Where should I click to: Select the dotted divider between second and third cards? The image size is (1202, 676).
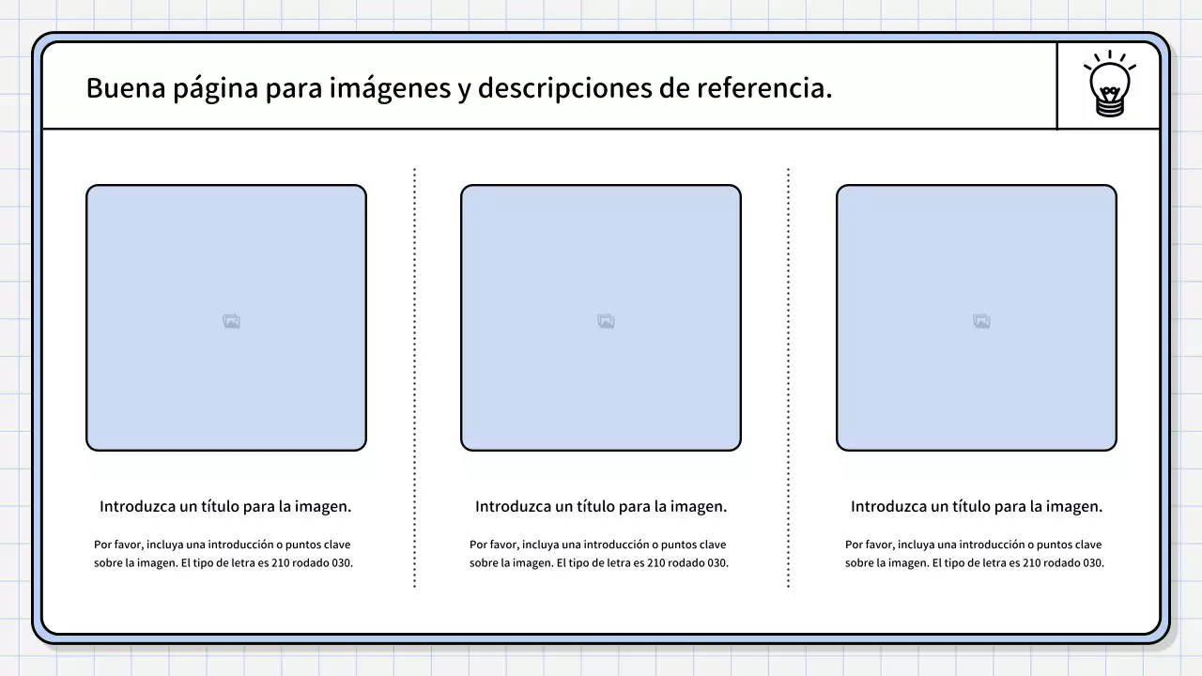coord(789,376)
